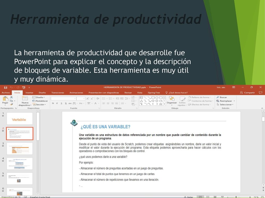Open the Archivo menu tab
This screenshot has width=265, height=198.
[6, 93]
